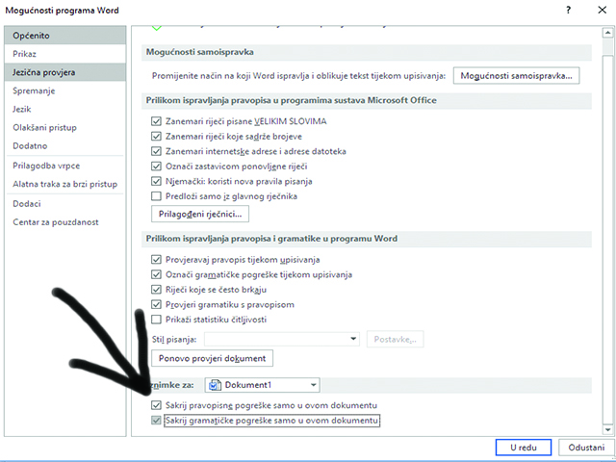The width and height of the screenshot is (616, 462).
Task: Toggle Zanemari riječi pisane VELIKIM SLOVIMA
Action: pos(156,121)
